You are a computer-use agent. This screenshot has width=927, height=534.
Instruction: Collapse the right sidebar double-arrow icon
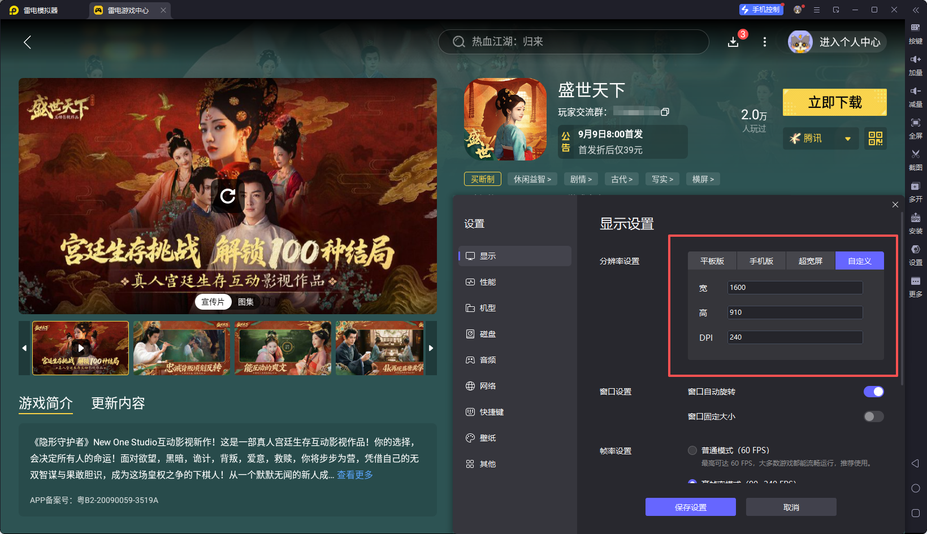click(x=916, y=10)
